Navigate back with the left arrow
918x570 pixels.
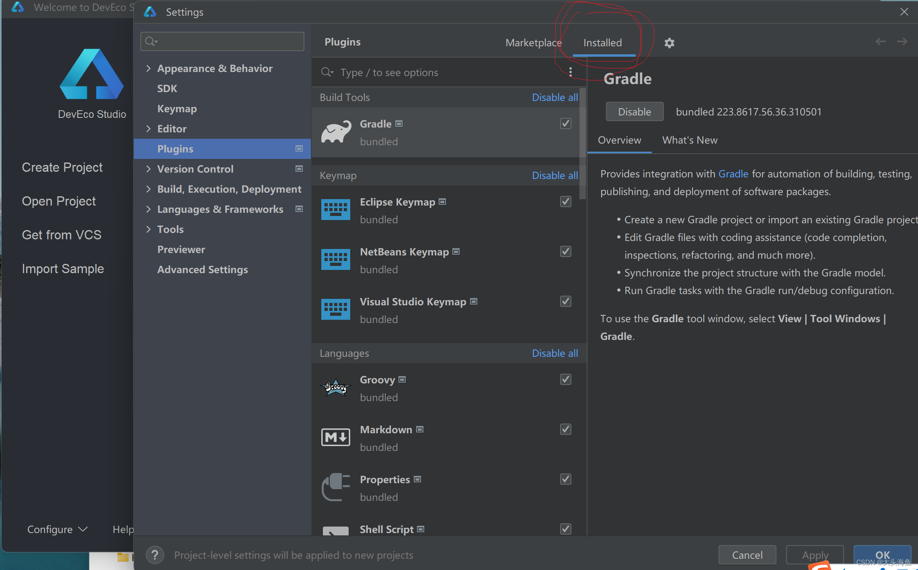pyautogui.click(x=880, y=41)
